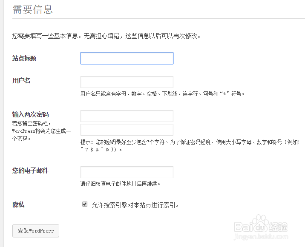Click the 您的电子邮件 label
305x247 pixels.
tap(30, 170)
